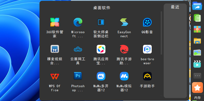Launch 稞麦视频 app icon

pos(55,49)
